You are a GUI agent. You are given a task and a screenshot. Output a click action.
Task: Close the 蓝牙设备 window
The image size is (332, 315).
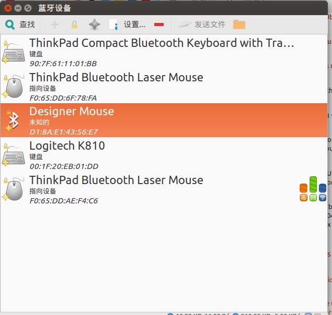8,8
